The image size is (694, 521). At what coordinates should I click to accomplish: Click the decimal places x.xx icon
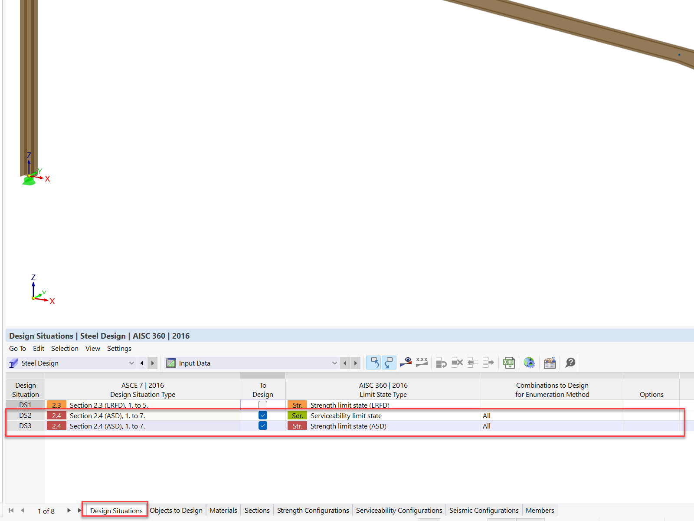click(x=421, y=363)
